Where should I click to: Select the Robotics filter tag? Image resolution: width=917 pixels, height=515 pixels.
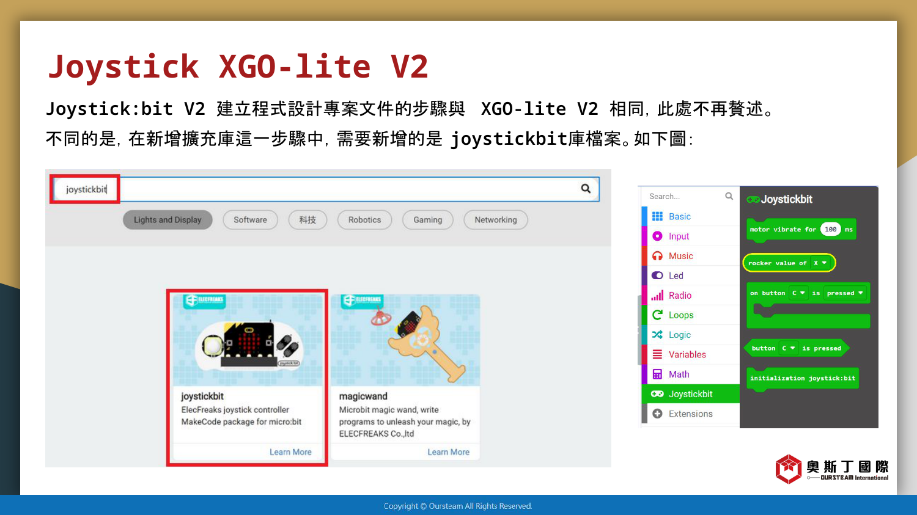(x=364, y=220)
